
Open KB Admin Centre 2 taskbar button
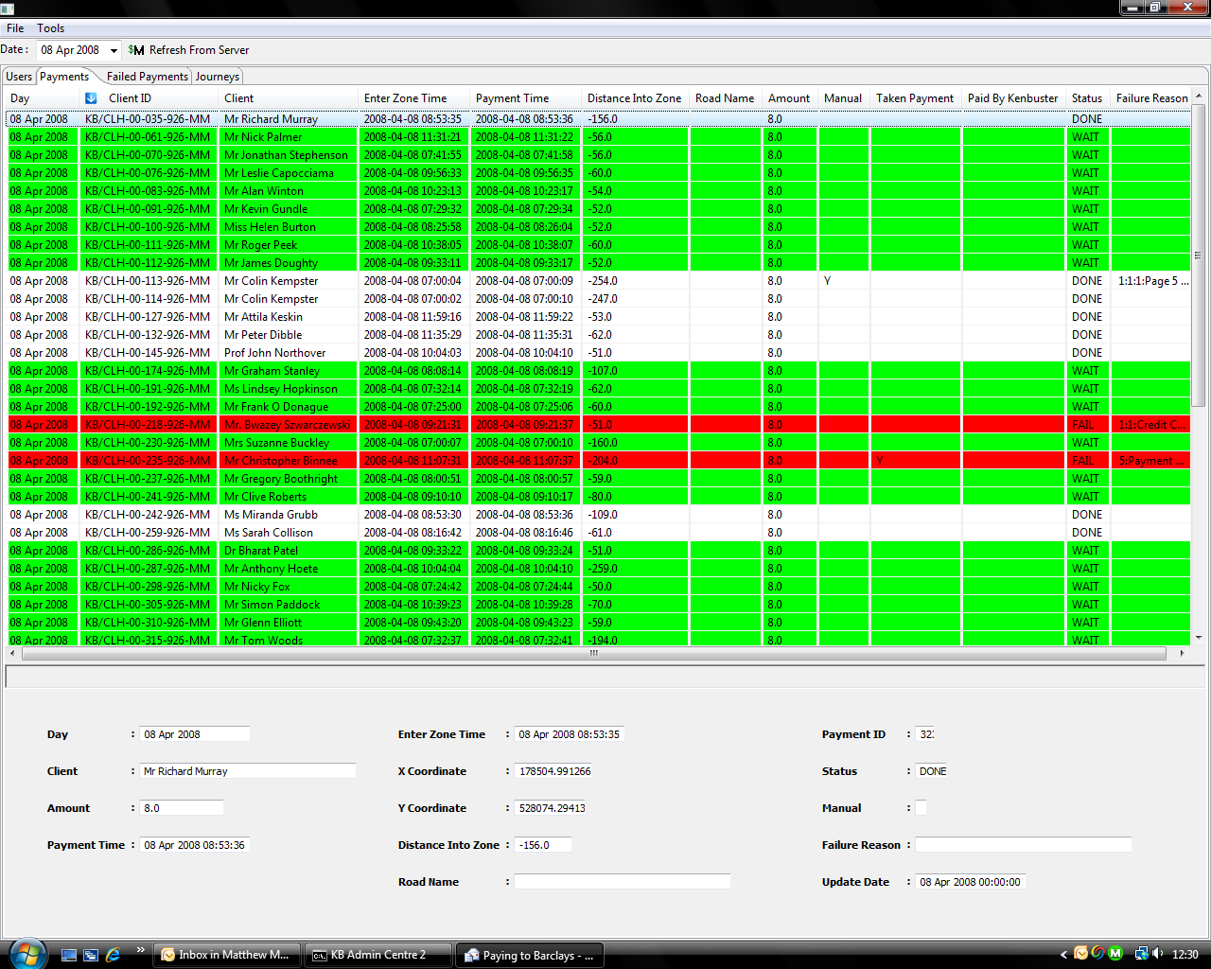(x=377, y=955)
